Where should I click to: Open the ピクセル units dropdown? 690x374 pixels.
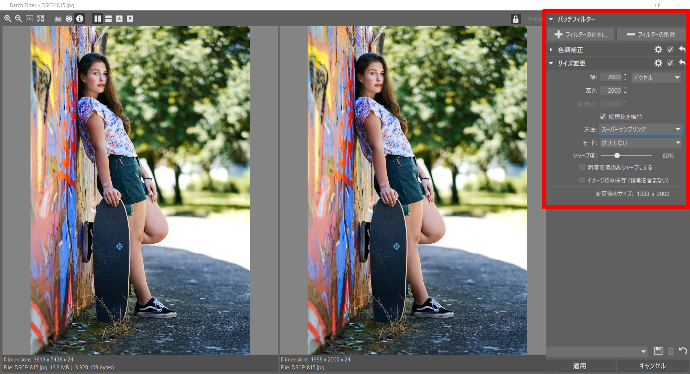coord(656,78)
